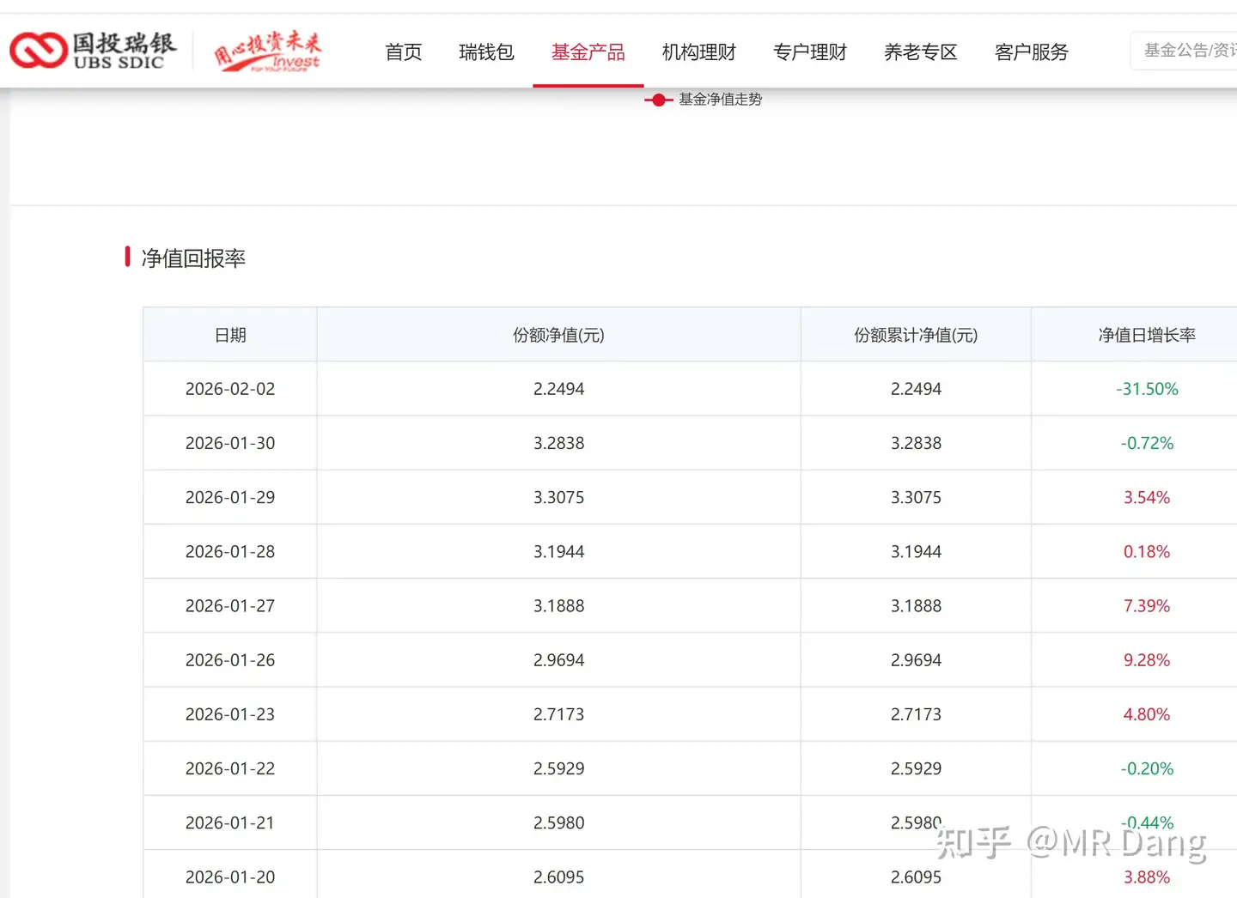This screenshot has height=898, width=1237.
Task: Click the 净值回报率 section heading
Action: click(x=193, y=258)
